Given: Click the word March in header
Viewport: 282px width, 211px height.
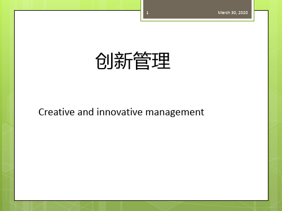Looking at the screenshot, I should tap(224, 12).
